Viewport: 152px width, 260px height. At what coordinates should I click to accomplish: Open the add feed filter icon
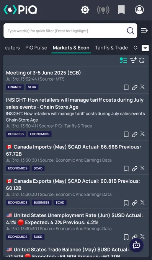(x=133, y=60)
